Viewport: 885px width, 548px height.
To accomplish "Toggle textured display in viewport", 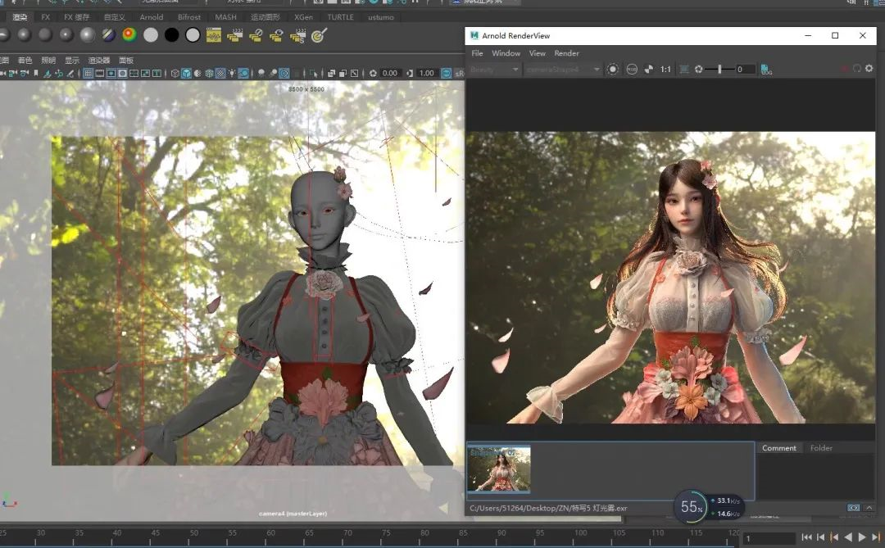I will [x=220, y=74].
